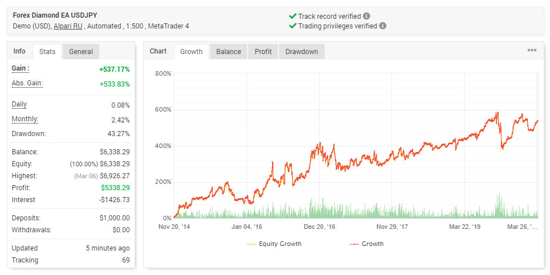This screenshot has height=275, width=550.
Task: Click the (100.00%) $6,338.29 equity value
Action: (x=100, y=164)
